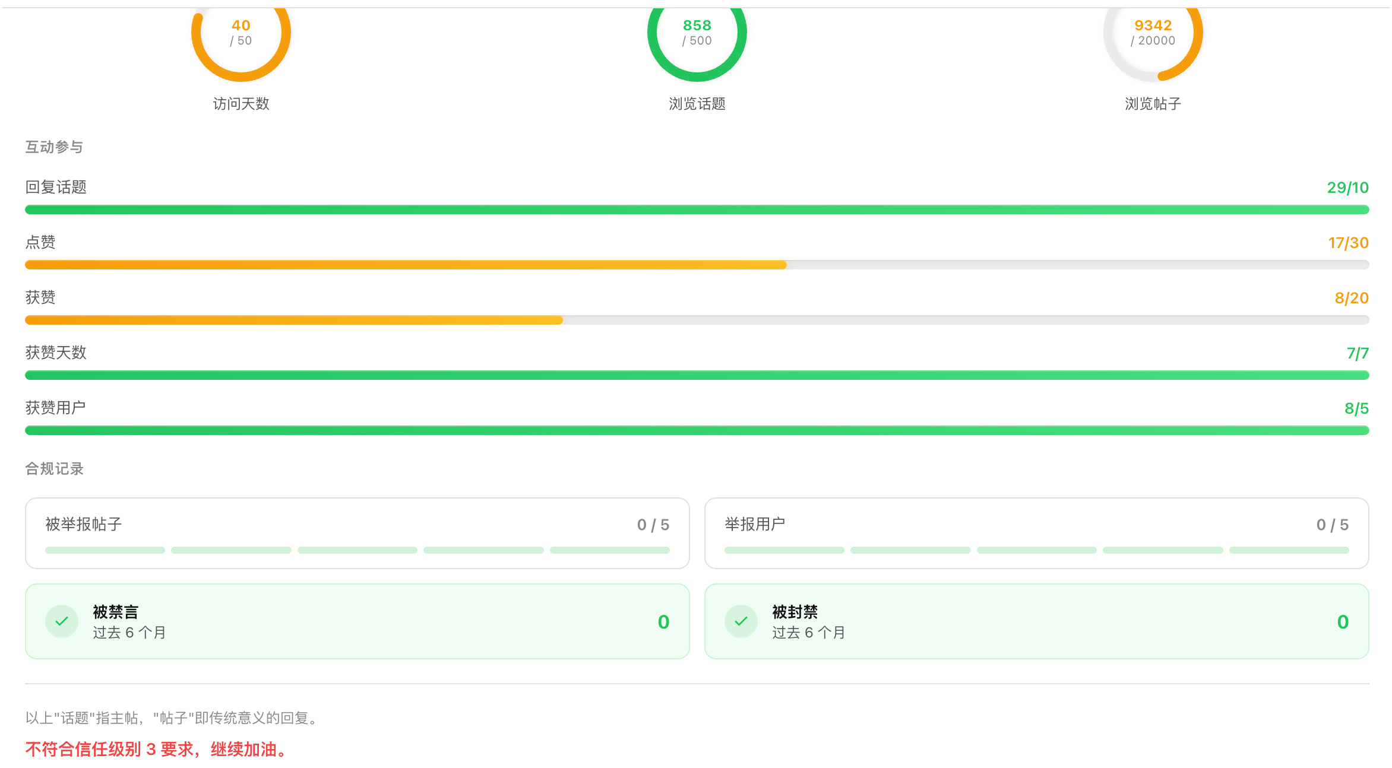Click the 17/30 value for 点赞

point(1349,243)
